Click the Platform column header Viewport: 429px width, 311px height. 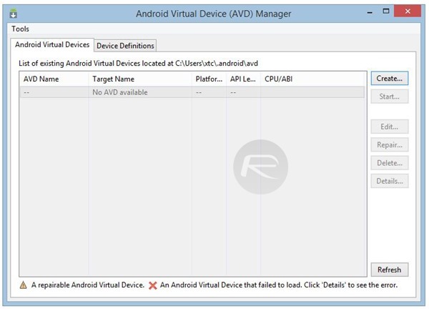(x=209, y=79)
